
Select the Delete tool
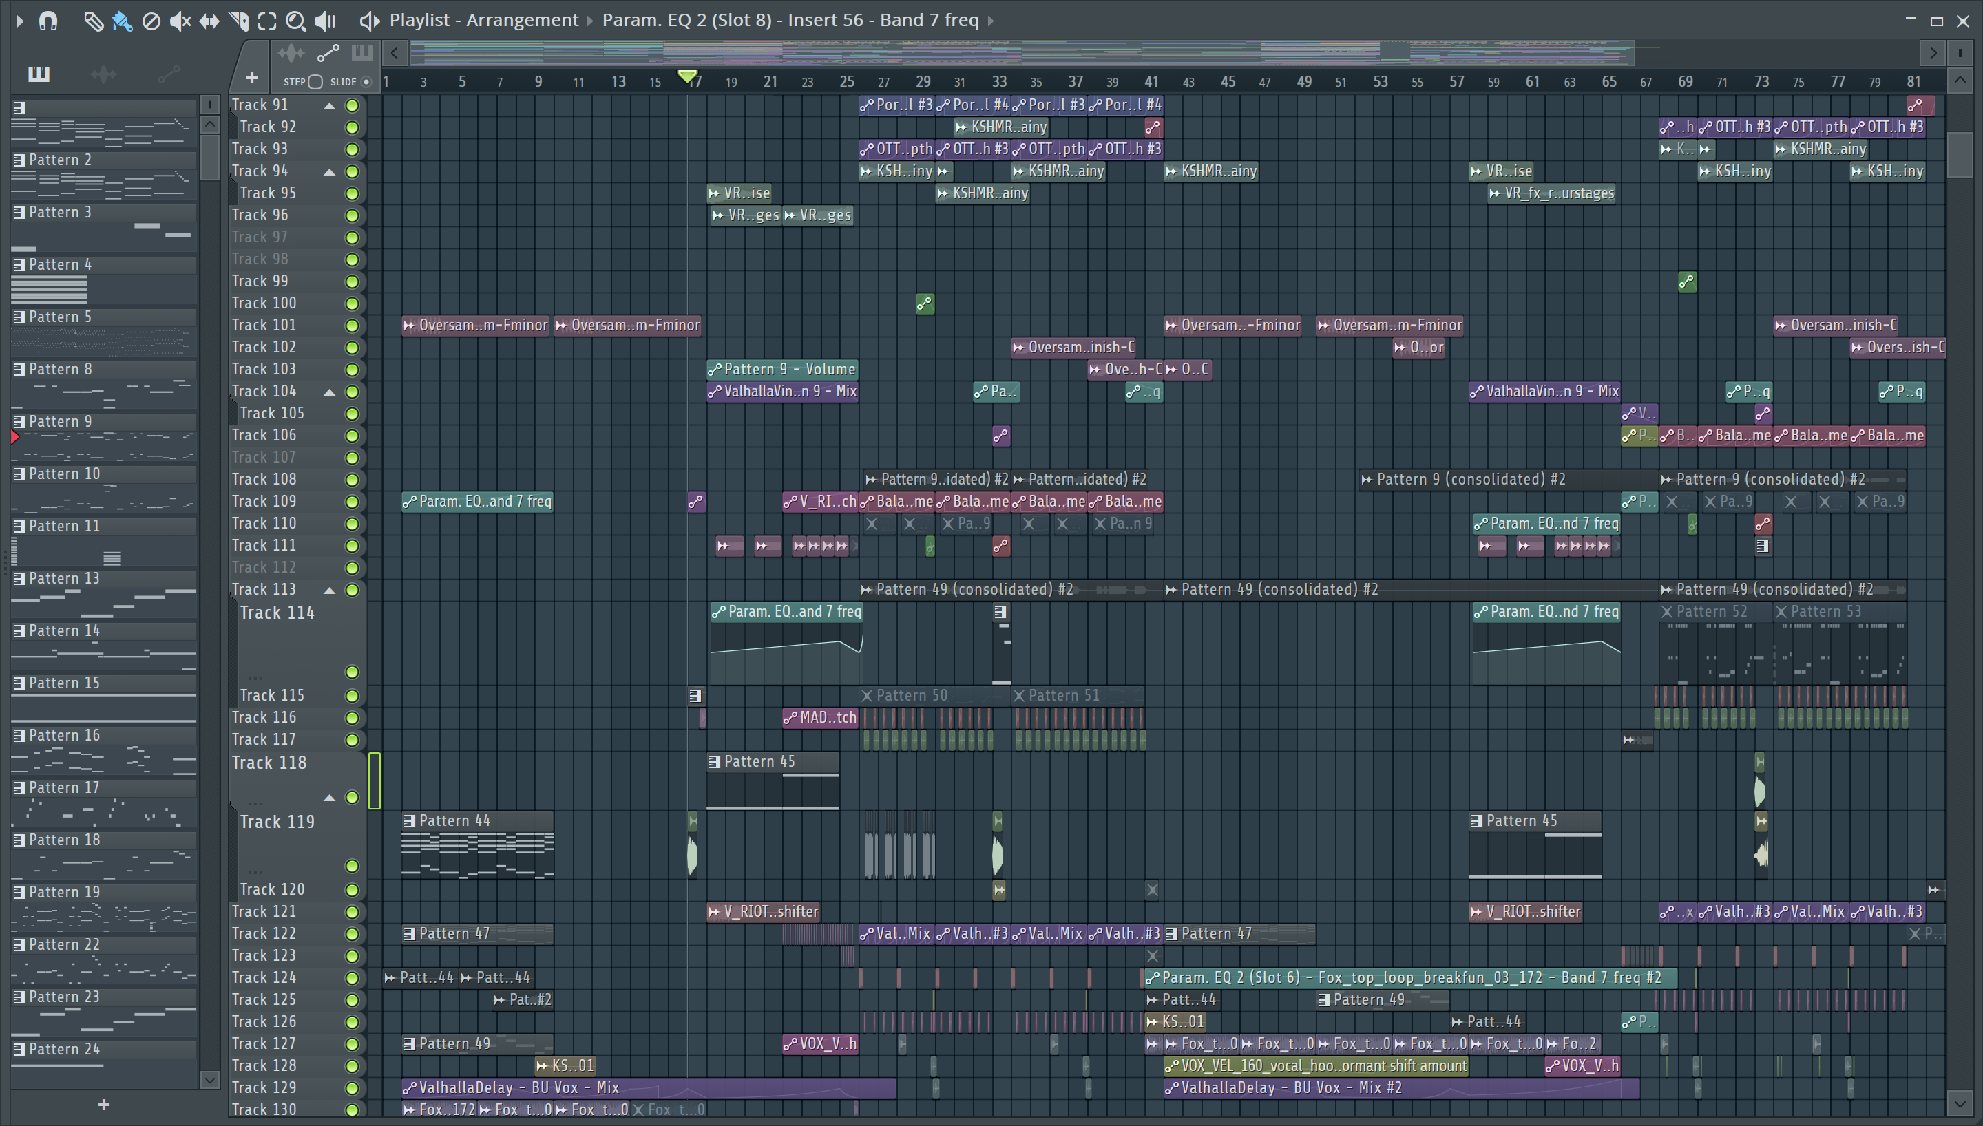tap(151, 21)
